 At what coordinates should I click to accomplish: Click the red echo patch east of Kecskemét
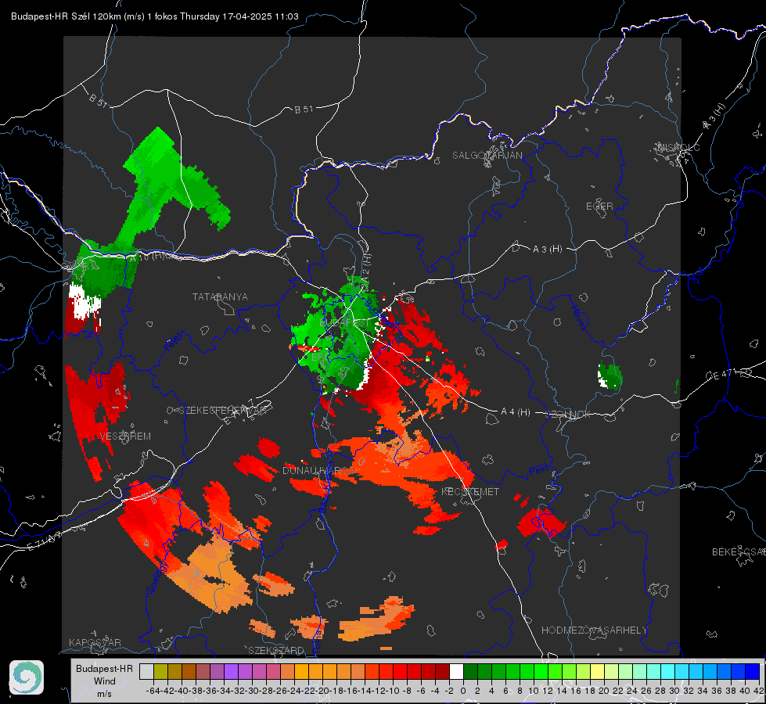tap(541, 523)
